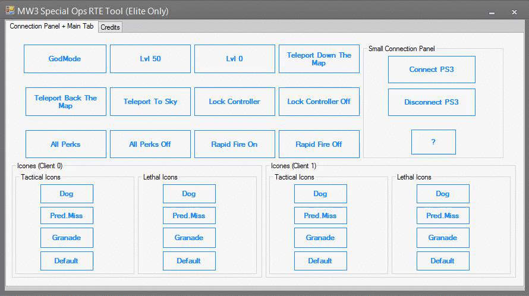Set Client 1 Tactical icon to Pred.Miss
Image resolution: width=529 pixels, height=296 pixels.
(x=320, y=216)
